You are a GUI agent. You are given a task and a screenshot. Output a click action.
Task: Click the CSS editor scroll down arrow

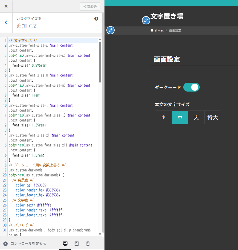(x=100, y=234)
